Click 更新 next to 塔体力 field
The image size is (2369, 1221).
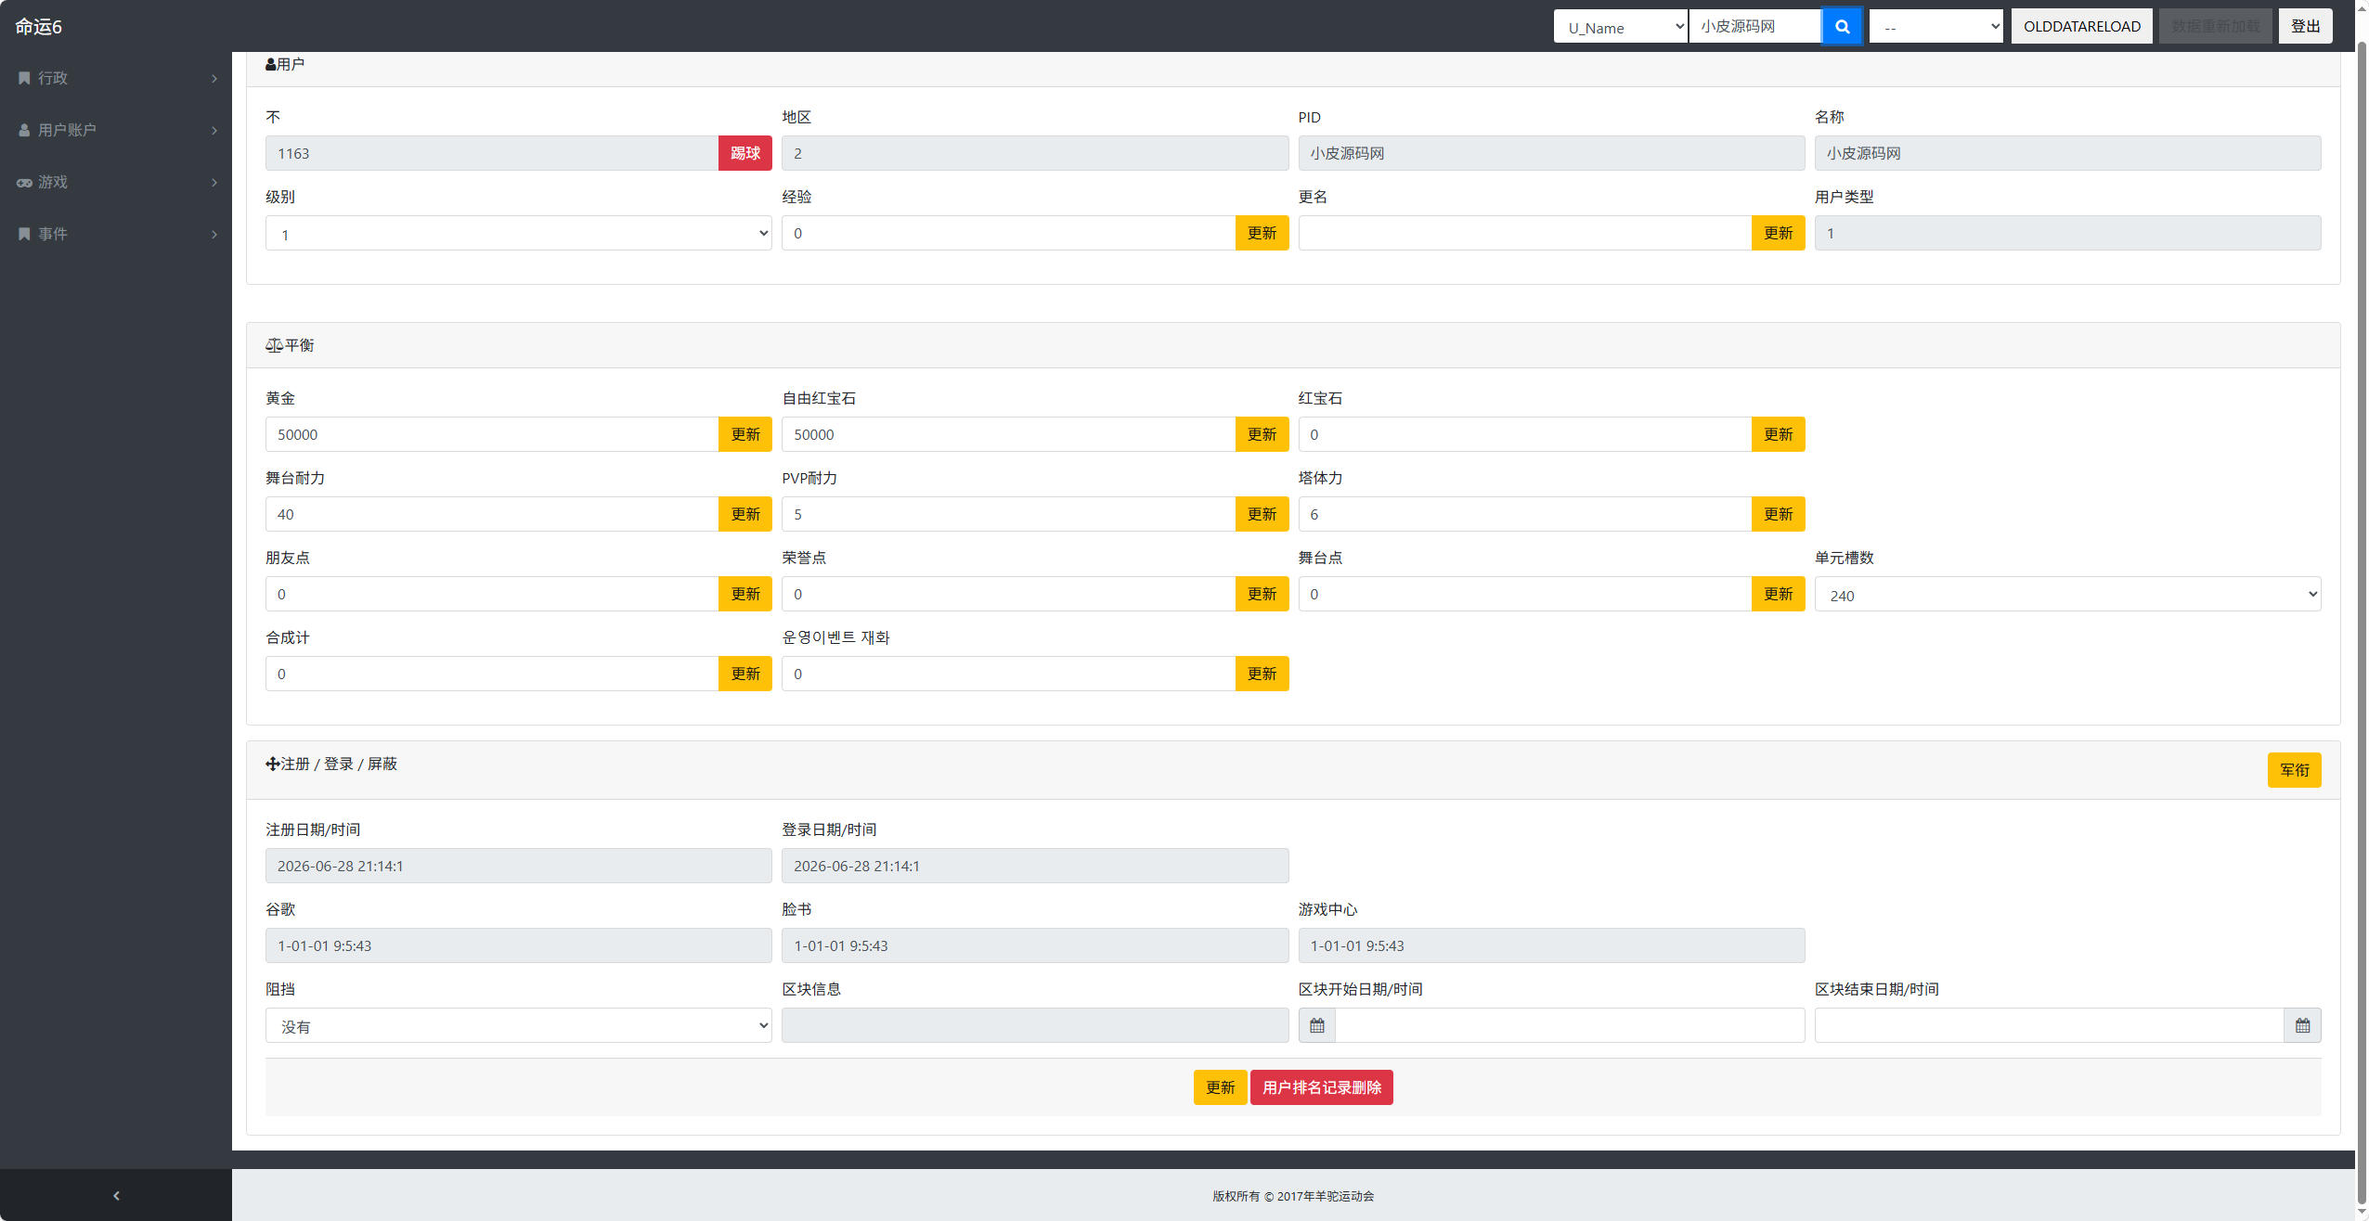click(x=1778, y=514)
